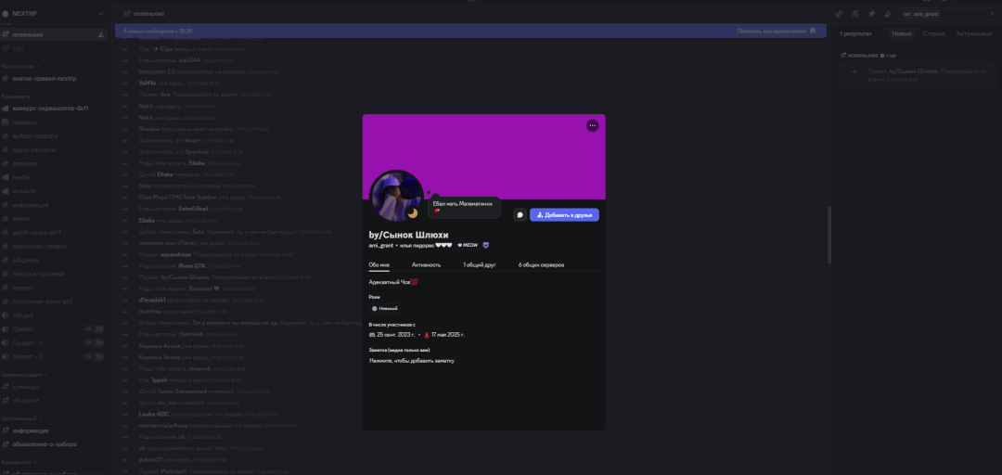Viewport: 1002px width, 475px height.
Task: Open direct message via chat bubble icon
Action: tap(520, 215)
